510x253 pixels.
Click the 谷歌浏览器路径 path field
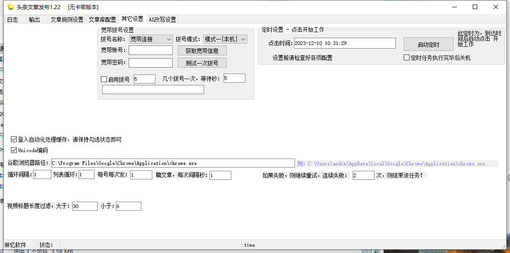[172, 163]
